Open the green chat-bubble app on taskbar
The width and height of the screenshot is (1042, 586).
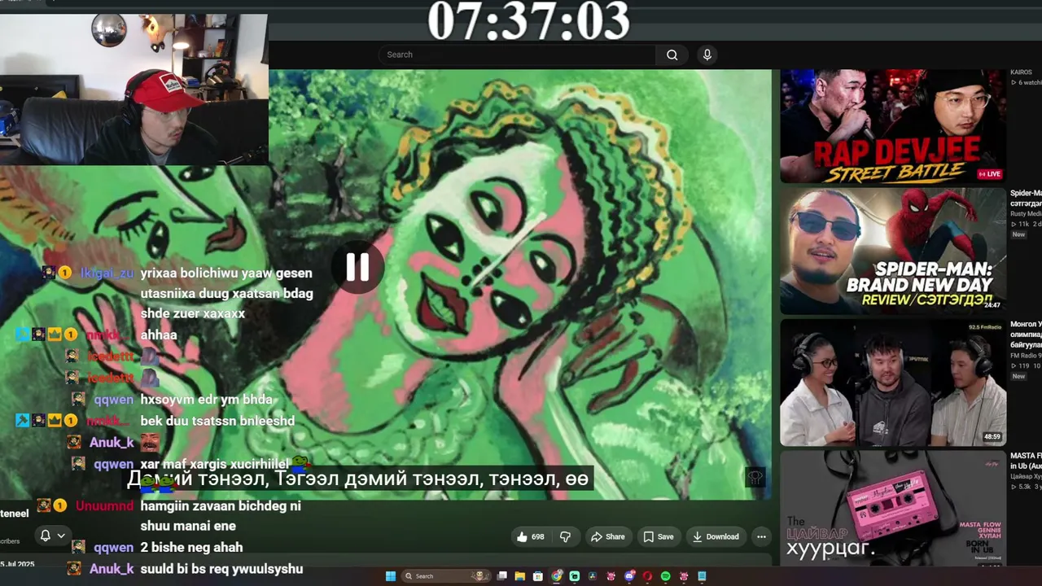[575, 576]
